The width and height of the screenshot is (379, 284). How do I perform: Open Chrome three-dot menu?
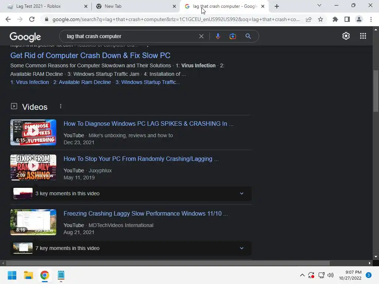(371, 19)
